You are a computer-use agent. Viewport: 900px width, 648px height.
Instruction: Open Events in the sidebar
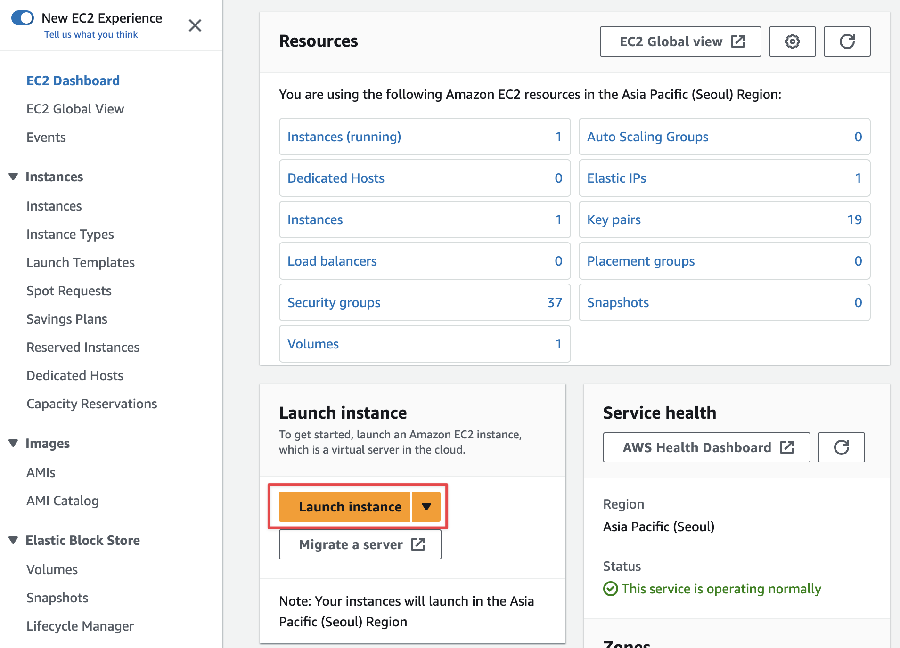point(46,137)
